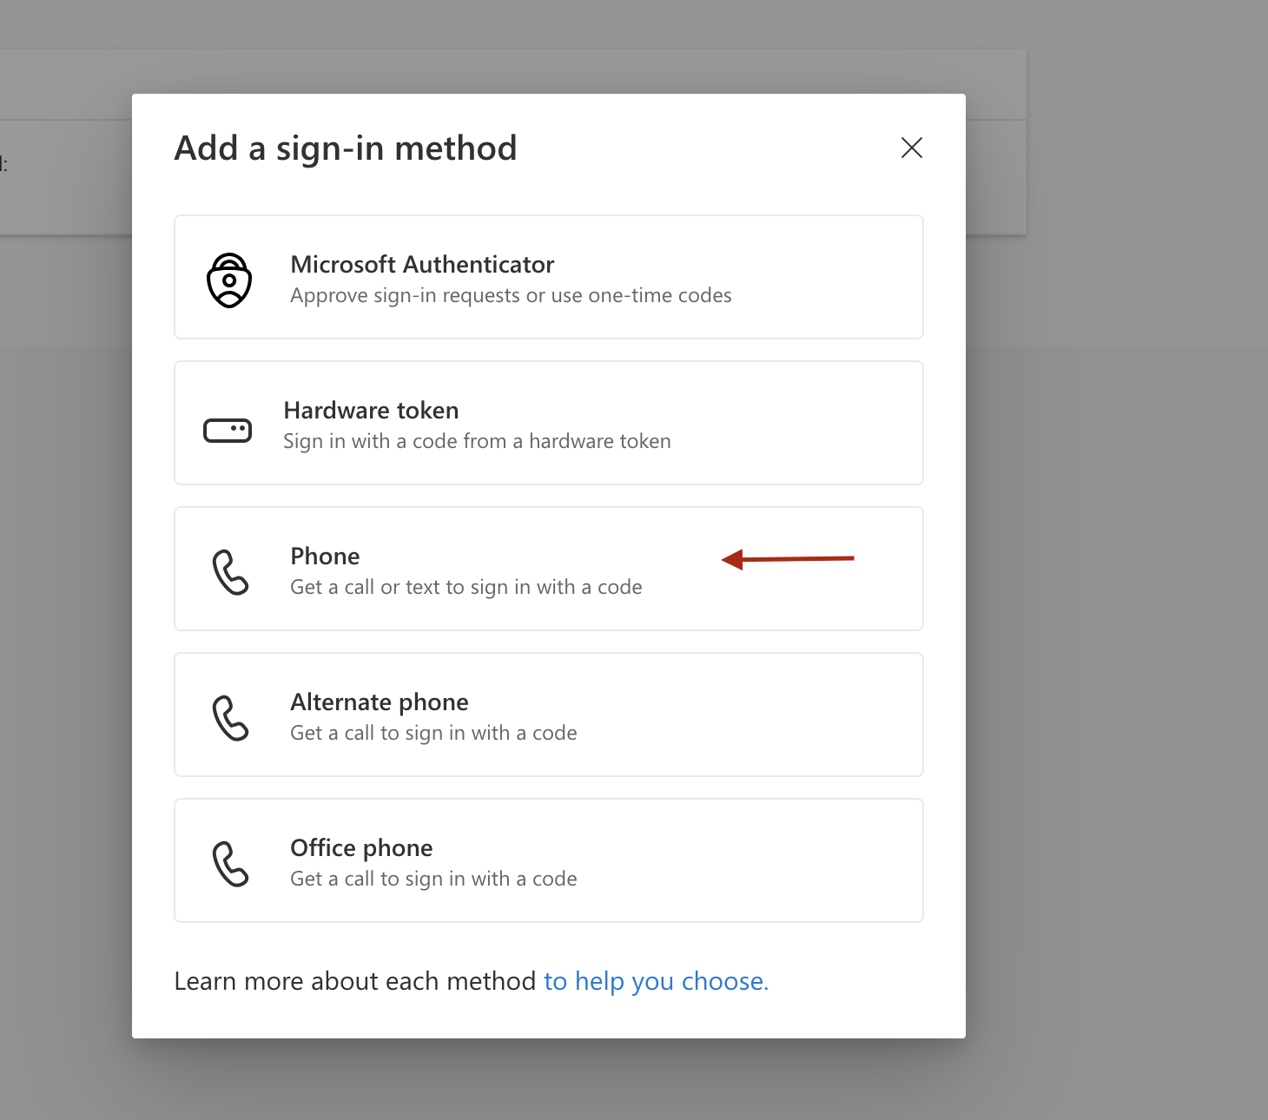Click 'Sign in with a code from a hardware token'
The height and width of the screenshot is (1120, 1268).
(x=477, y=442)
